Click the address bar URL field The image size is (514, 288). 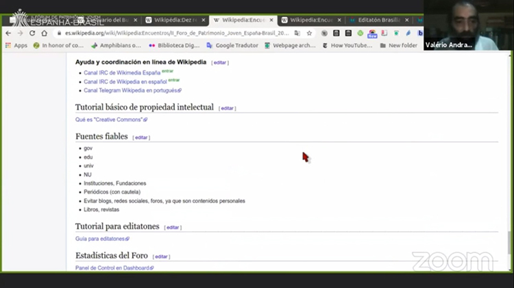177,33
